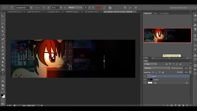Switch to the Навигатор panel tab

point(147,13)
